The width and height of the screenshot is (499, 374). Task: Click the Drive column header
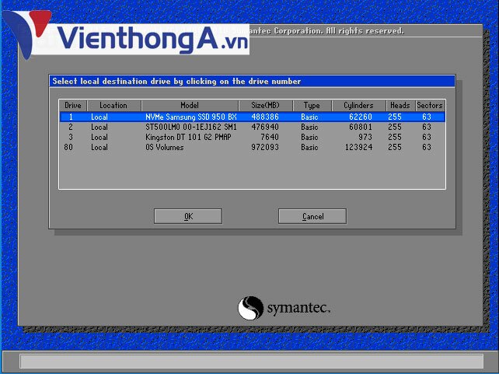(x=73, y=105)
